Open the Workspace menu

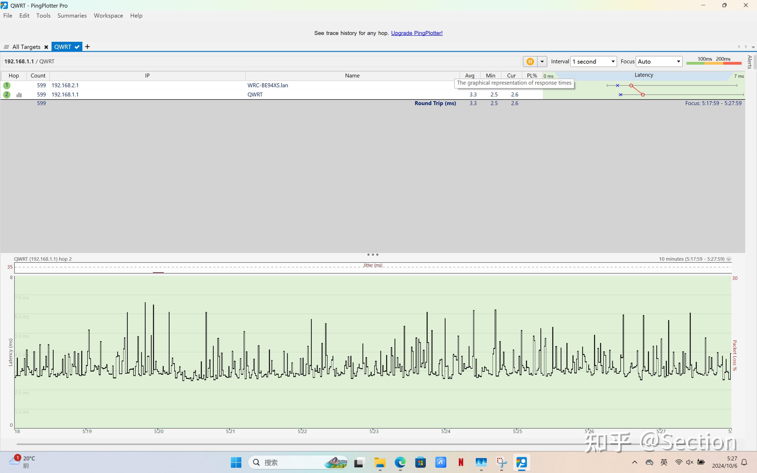pos(108,16)
